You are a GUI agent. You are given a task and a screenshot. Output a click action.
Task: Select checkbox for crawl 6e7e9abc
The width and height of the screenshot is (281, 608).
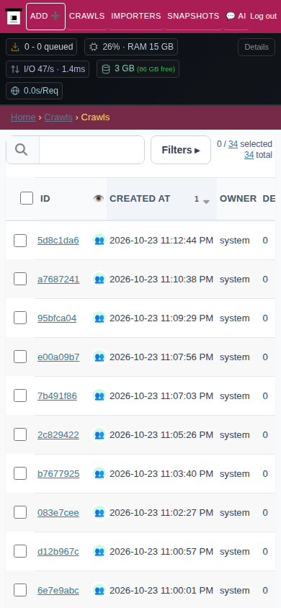coord(20,590)
